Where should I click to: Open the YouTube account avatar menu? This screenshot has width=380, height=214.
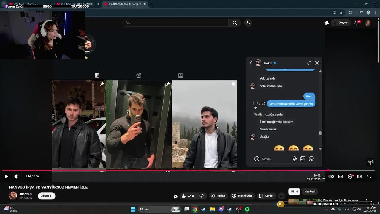tap(368, 23)
